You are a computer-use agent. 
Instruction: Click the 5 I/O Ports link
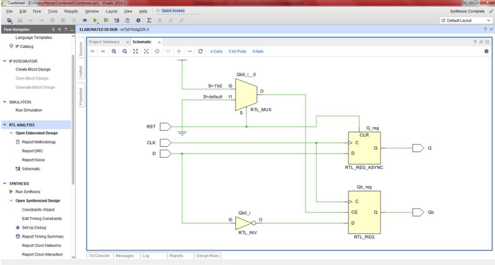point(237,51)
